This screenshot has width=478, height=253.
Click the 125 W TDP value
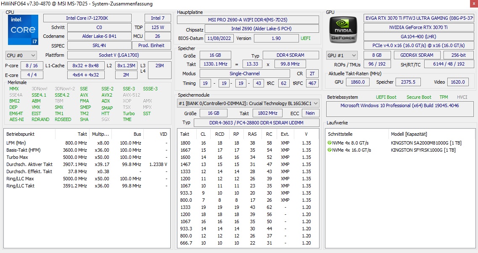pyautogui.click(x=158, y=27)
